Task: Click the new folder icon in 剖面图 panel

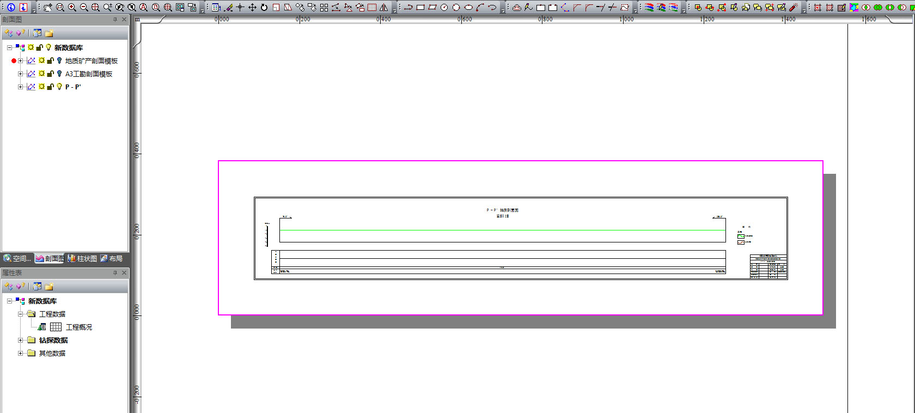Action: pos(49,33)
